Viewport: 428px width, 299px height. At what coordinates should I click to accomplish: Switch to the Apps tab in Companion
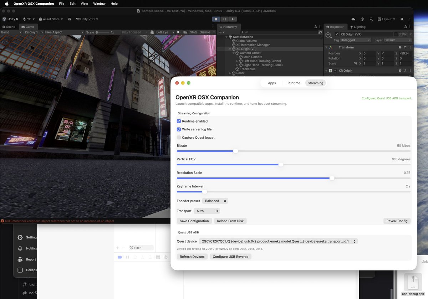pyautogui.click(x=272, y=83)
